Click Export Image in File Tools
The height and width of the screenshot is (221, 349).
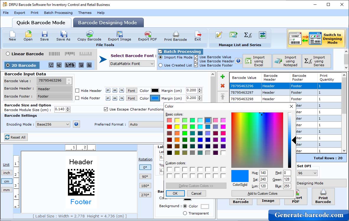pyautogui.click(x=120, y=36)
